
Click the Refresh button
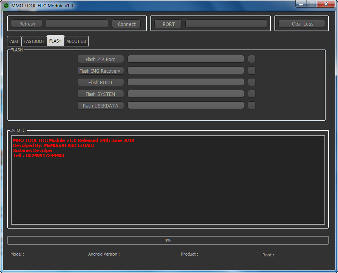pos(26,24)
